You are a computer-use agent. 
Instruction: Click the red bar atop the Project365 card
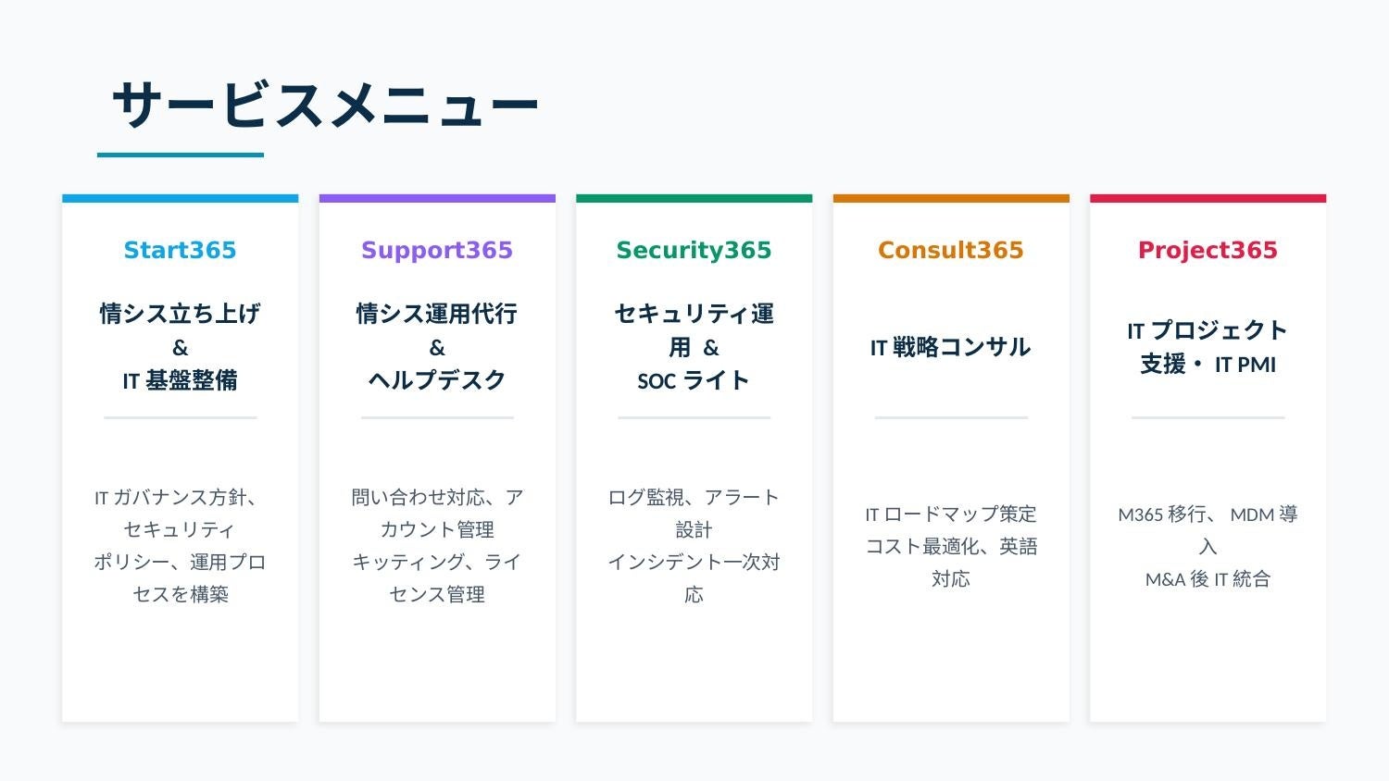point(1208,198)
